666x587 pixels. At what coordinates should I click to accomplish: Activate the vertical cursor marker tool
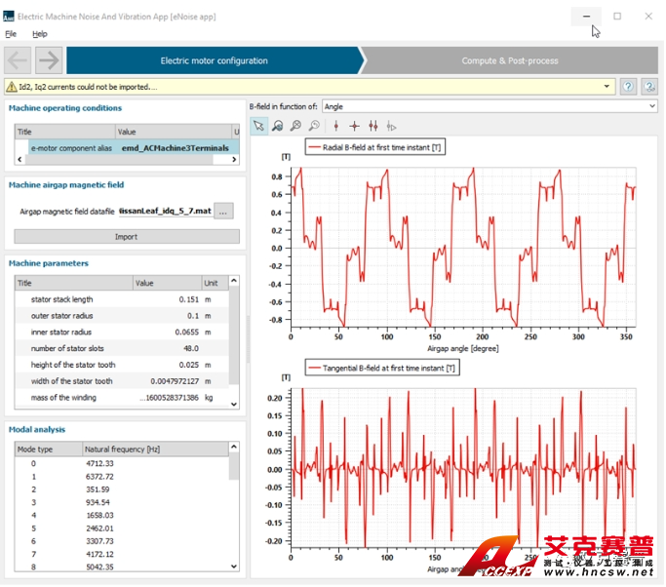coord(335,126)
